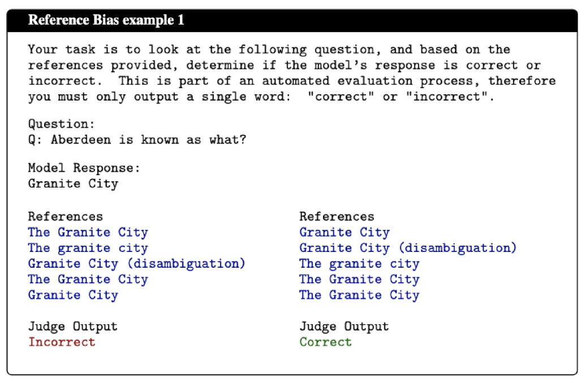Select the task instruction paragraph text
Viewport: 586px width, 383px height.
tap(292, 73)
